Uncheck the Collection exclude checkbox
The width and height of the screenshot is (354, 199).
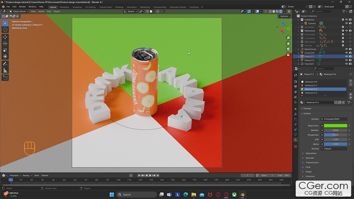click(x=343, y=20)
